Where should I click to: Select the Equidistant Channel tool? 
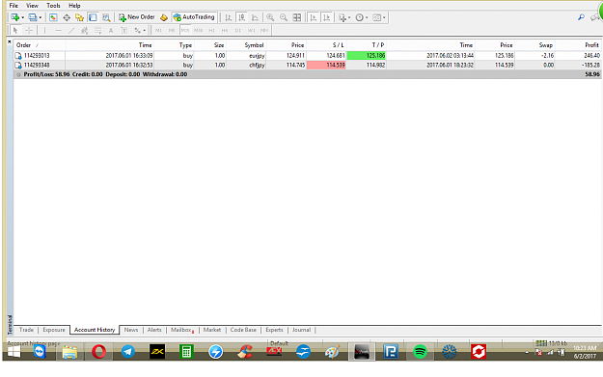[85, 30]
